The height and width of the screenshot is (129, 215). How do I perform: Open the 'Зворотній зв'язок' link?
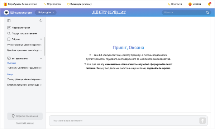point(25,123)
